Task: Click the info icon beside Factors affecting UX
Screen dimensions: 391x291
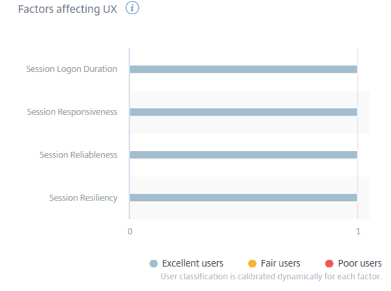Action: (x=133, y=9)
